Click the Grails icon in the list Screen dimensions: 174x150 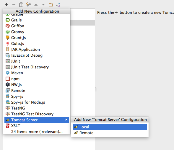click(8, 20)
